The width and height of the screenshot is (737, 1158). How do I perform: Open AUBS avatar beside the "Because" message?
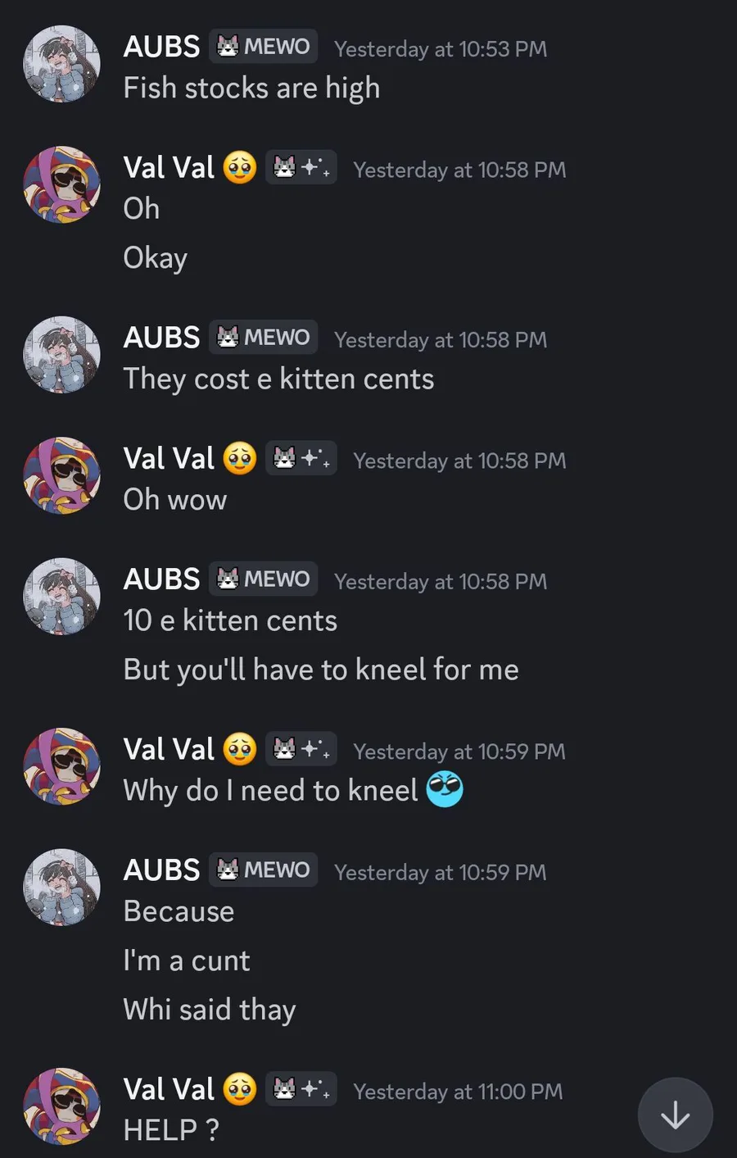(61, 887)
